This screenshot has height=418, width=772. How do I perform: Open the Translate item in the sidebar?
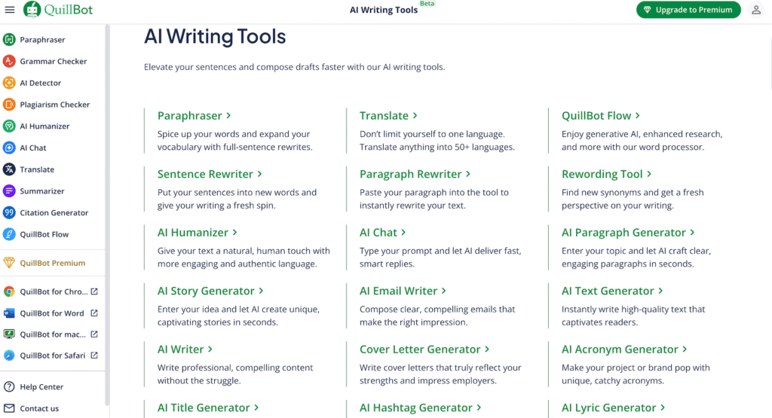coord(36,169)
